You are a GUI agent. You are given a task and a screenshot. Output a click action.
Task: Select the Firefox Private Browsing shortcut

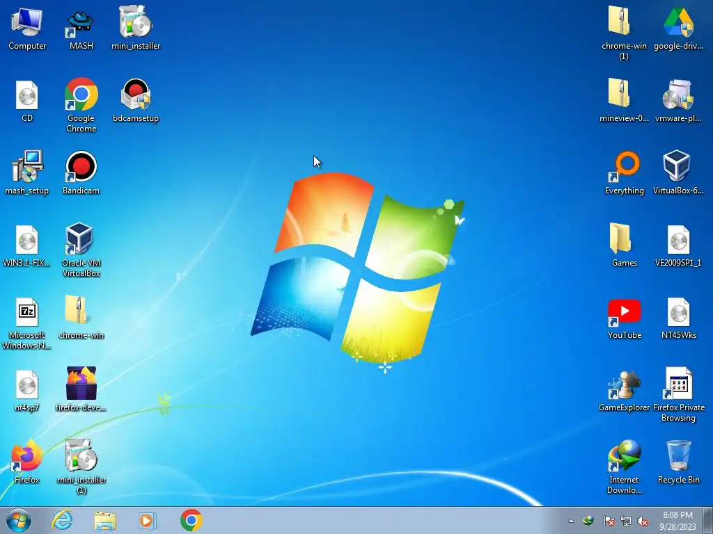click(678, 395)
